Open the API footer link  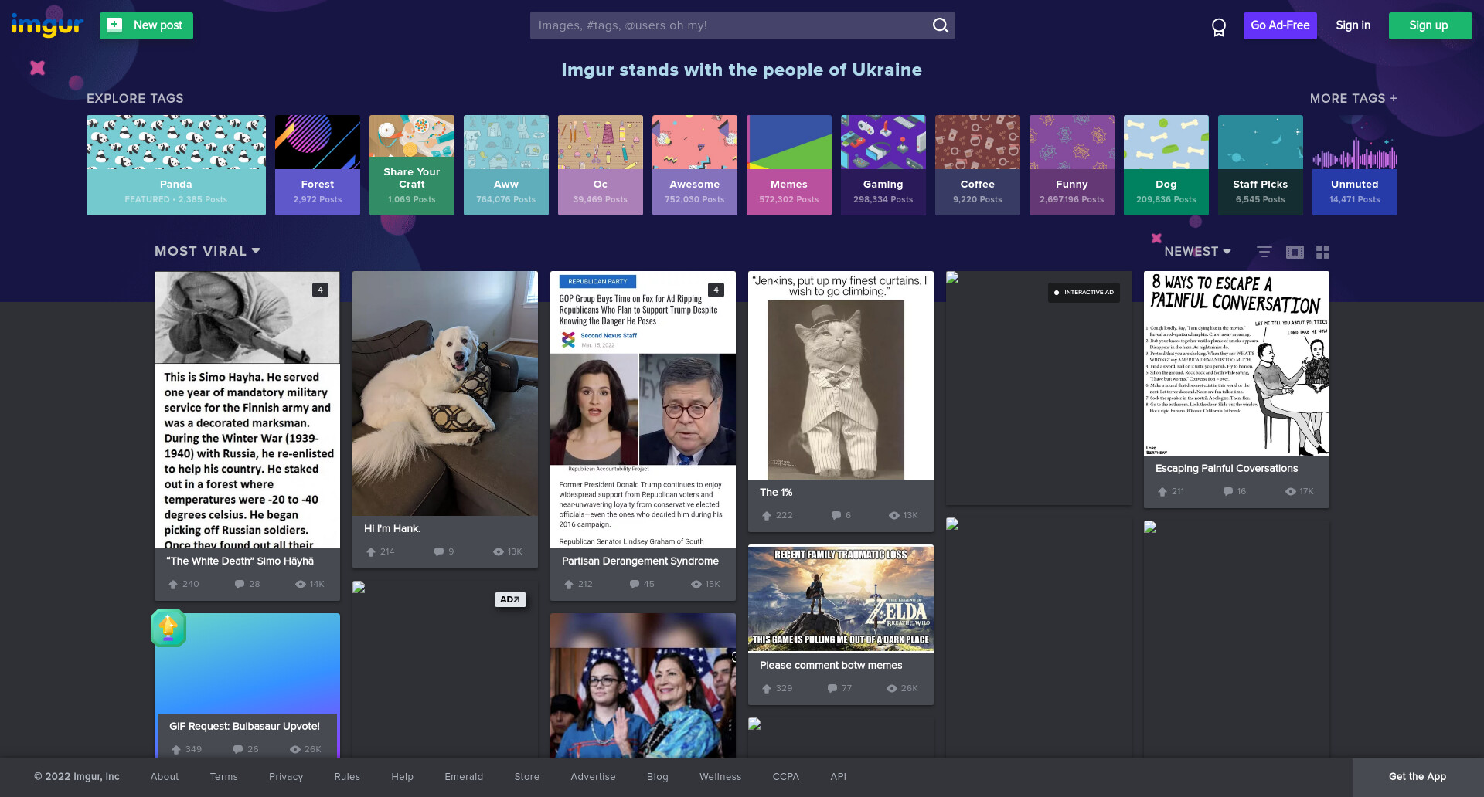839,777
